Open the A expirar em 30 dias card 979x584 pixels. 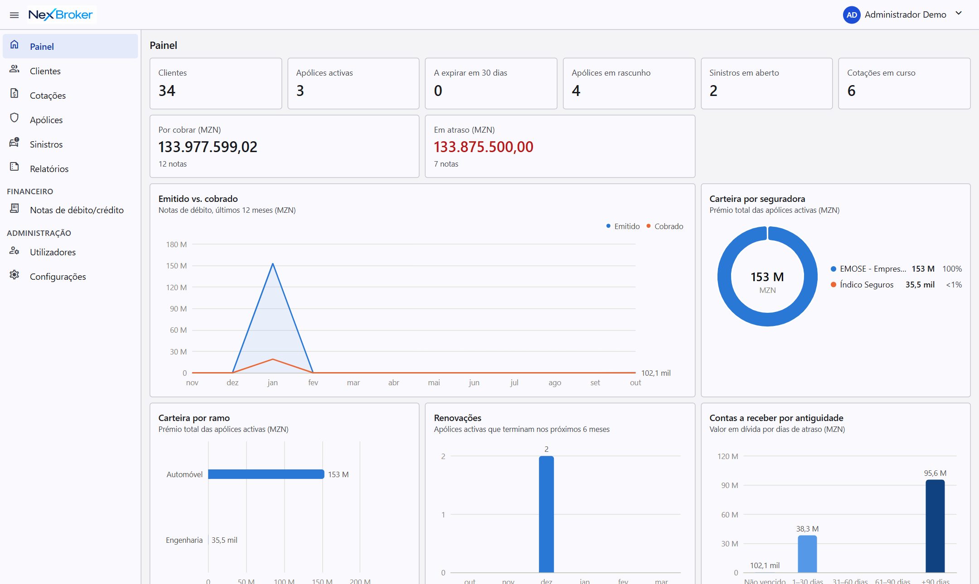[x=491, y=83]
